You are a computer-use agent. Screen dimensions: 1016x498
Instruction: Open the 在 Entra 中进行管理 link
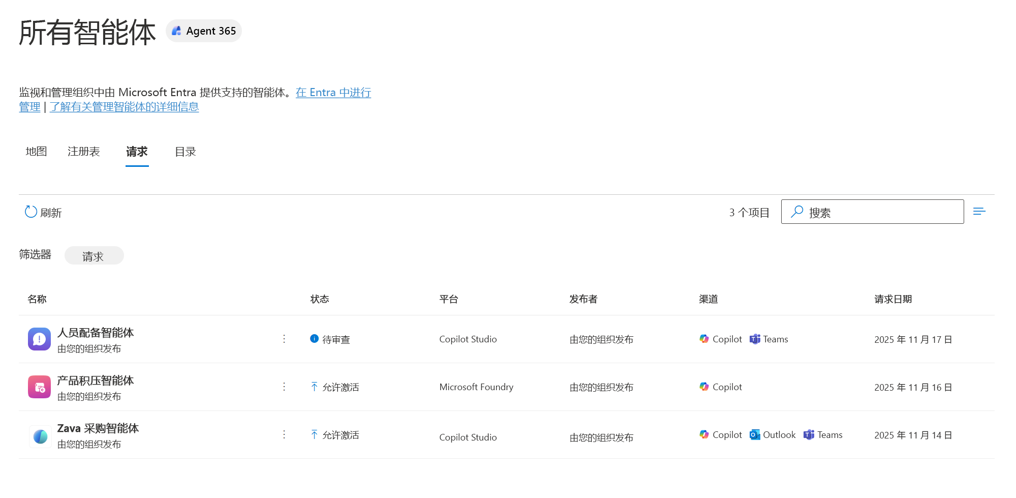pos(333,93)
